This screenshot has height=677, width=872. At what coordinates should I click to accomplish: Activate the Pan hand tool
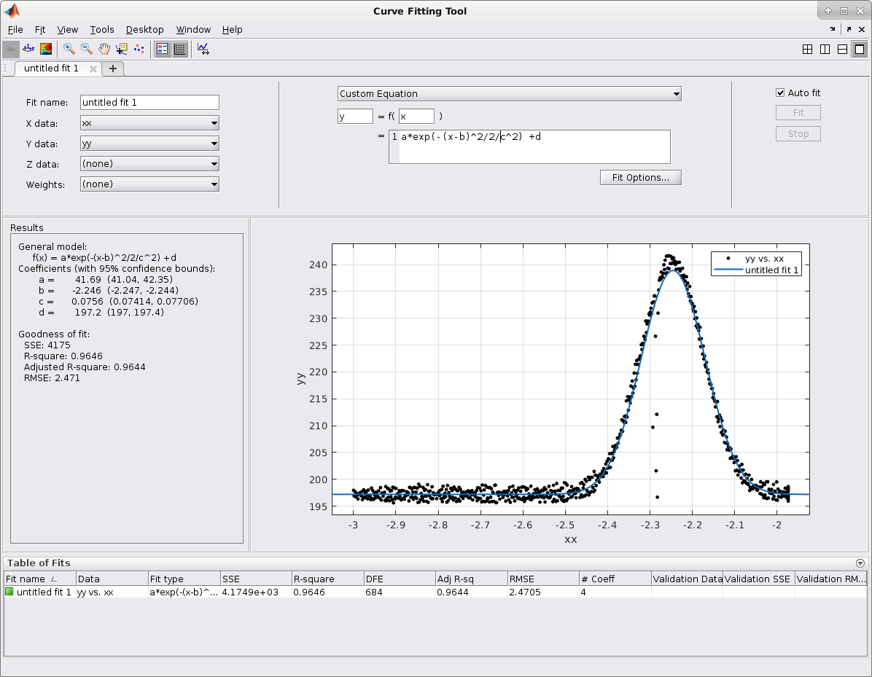tap(104, 49)
